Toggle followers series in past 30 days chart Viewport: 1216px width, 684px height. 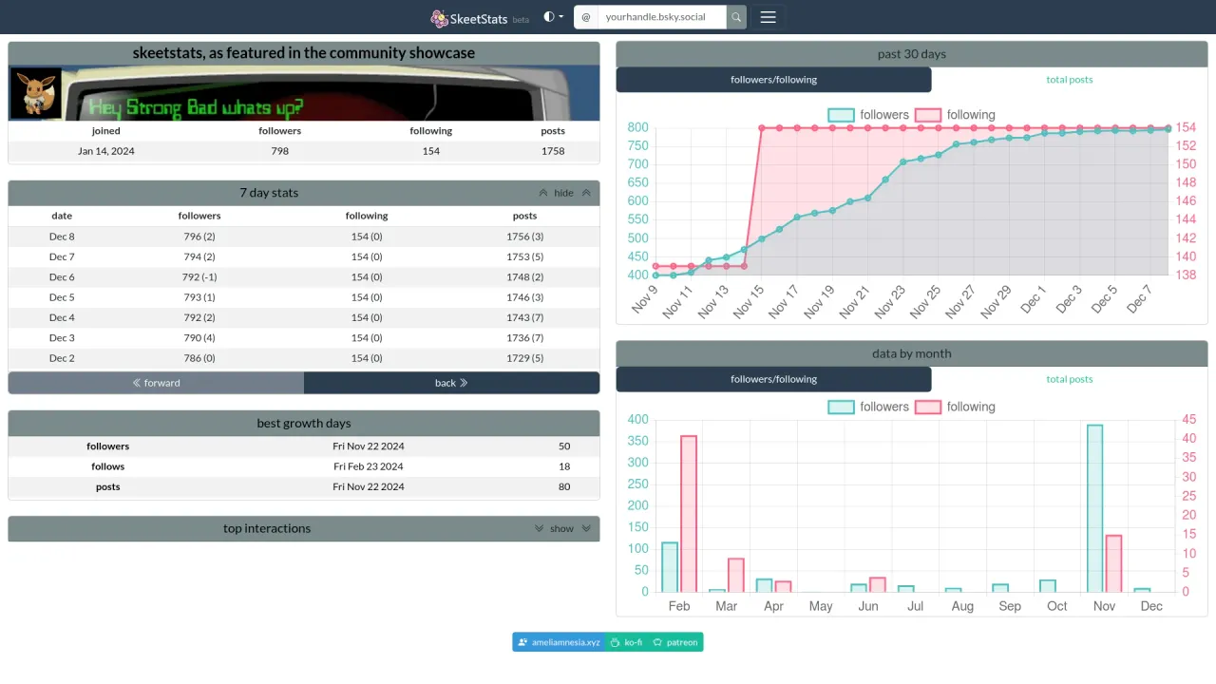click(868, 115)
